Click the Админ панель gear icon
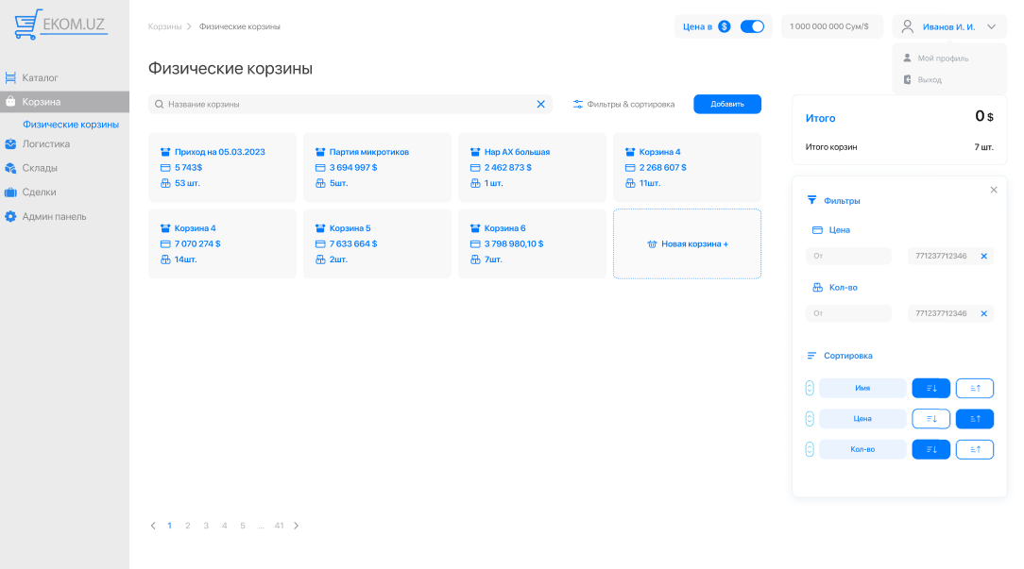1024x569 pixels. 10,217
